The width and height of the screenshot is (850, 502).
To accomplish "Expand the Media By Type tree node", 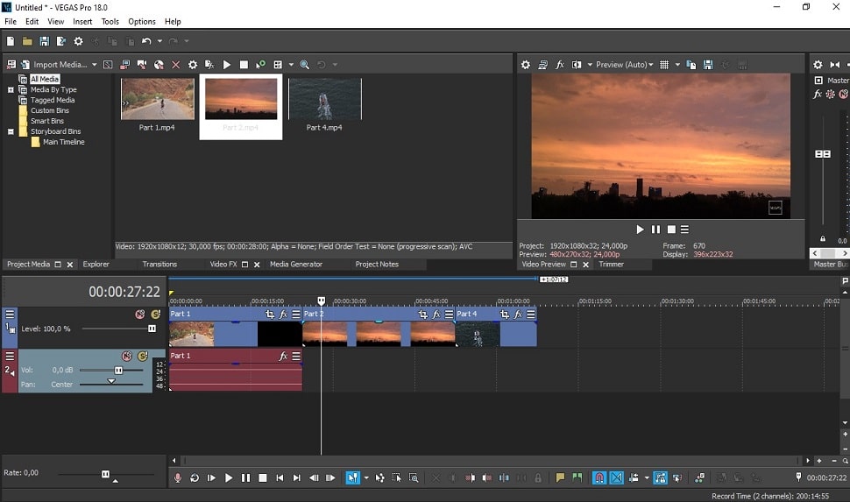I will [x=11, y=90].
